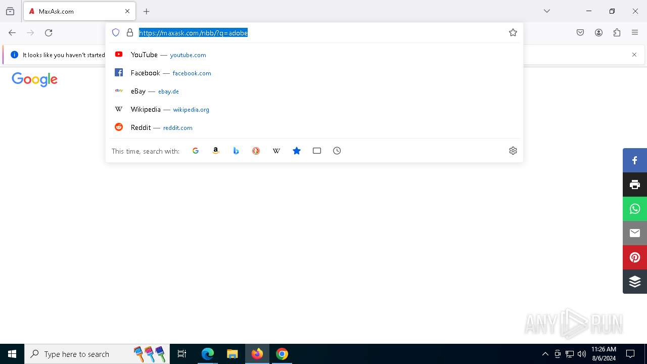Image resolution: width=647 pixels, height=364 pixels.
Task: Launch Microsoft Edge from taskbar
Action: (x=208, y=354)
